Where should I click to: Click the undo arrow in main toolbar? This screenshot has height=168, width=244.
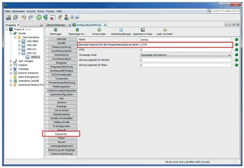[24, 18]
